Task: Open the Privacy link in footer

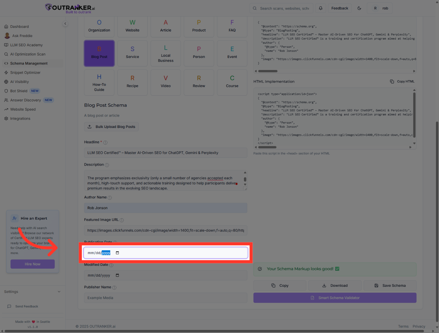Action: coord(419,327)
